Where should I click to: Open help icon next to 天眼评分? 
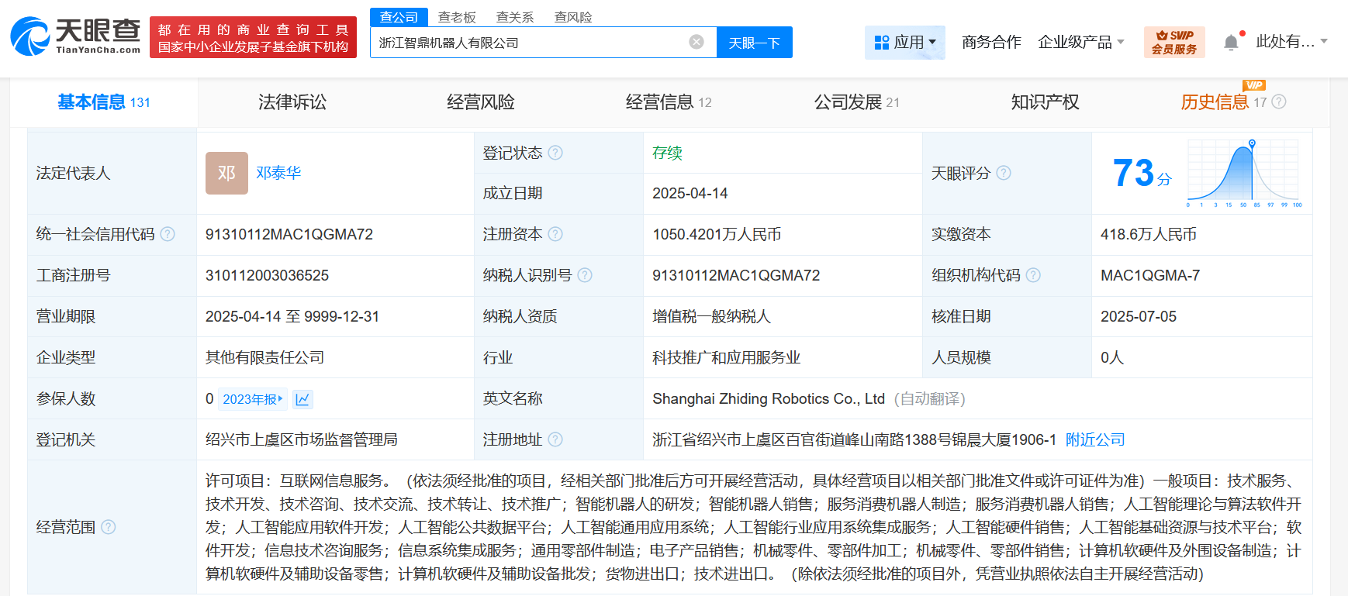pos(1004,173)
